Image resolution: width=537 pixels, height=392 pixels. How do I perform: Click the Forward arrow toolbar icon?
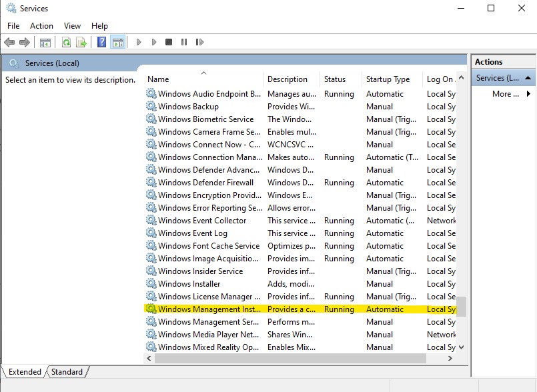[24, 43]
